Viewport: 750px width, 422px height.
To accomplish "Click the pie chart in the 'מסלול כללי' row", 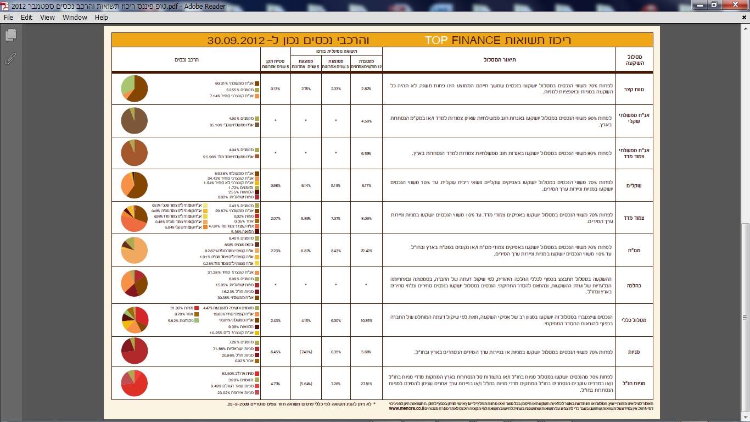I will (134, 320).
